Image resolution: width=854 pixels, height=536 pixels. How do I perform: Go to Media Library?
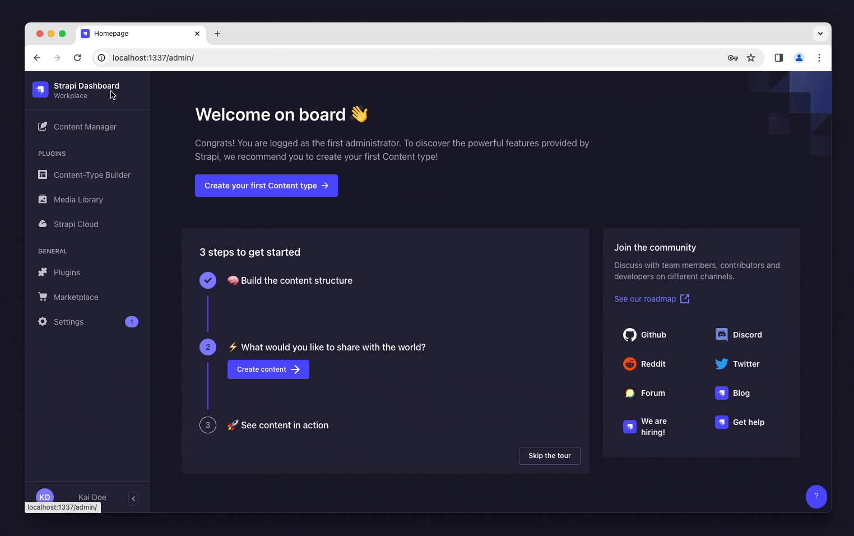coord(78,200)
